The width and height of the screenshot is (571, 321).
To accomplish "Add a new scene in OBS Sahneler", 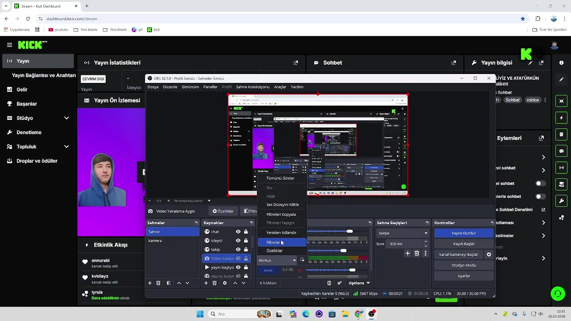I will [x=150, y=283].
